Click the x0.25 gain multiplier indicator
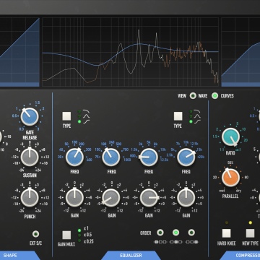This screenshot has height=260, width=260. (x=79, y=240)
